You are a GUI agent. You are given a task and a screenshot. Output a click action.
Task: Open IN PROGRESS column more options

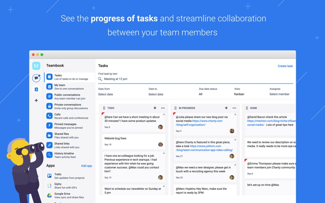[x=234, y=108]
